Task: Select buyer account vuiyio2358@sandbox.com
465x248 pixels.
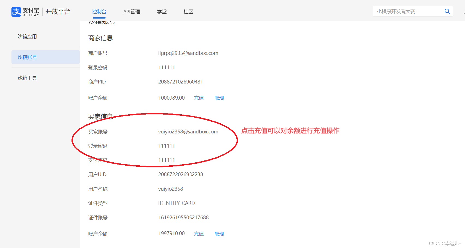Action: 188,132
